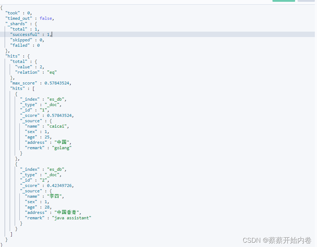Click the "skipped" : 0 line
This screenshot has width=317, height=247.
(27, 40)
